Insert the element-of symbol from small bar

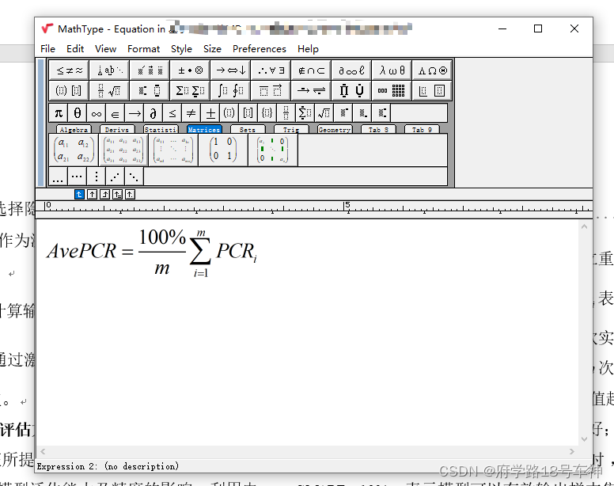[x=116, y=113]
